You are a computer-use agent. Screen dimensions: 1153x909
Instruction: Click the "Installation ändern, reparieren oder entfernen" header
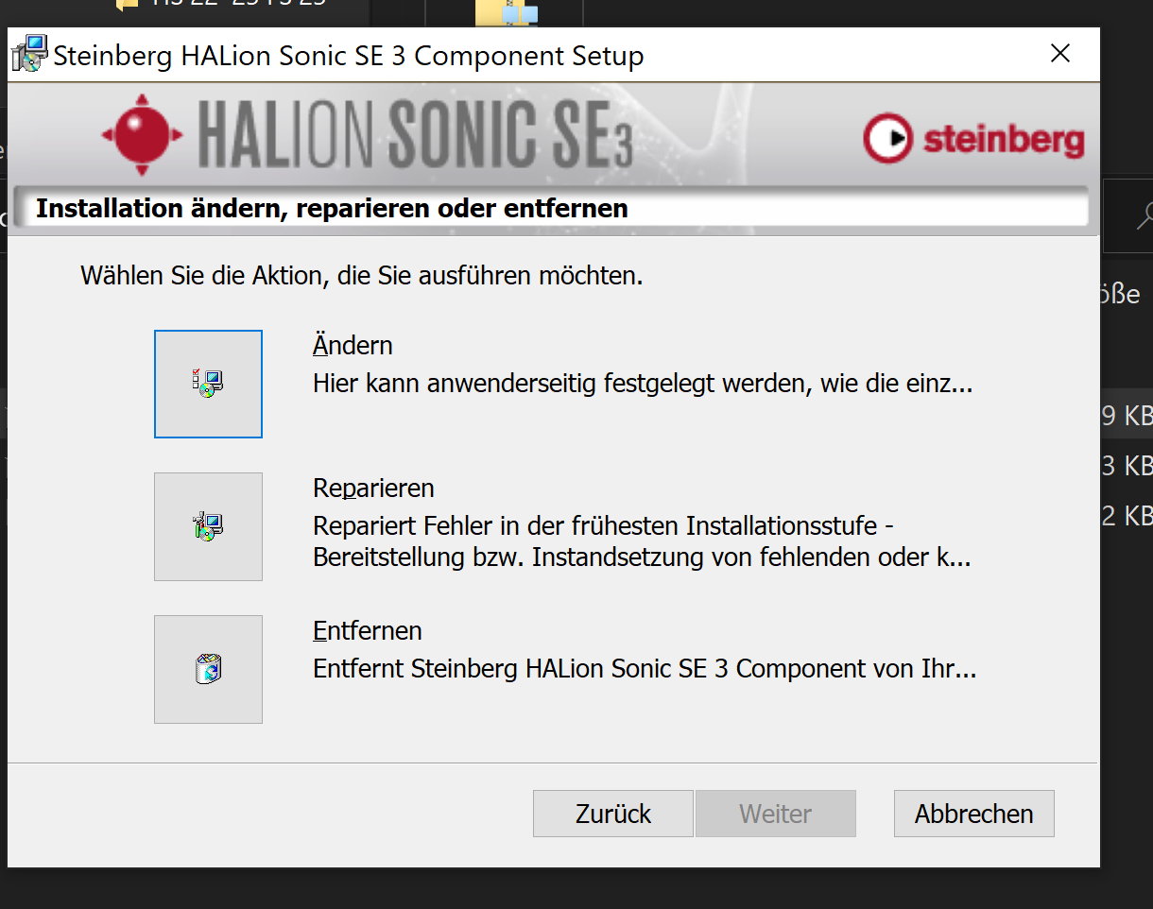332,209
